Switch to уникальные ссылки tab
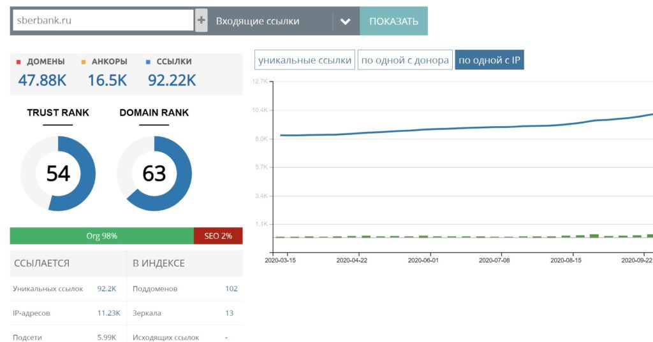This screenshot has height=342, width=653. pos(305,61)
